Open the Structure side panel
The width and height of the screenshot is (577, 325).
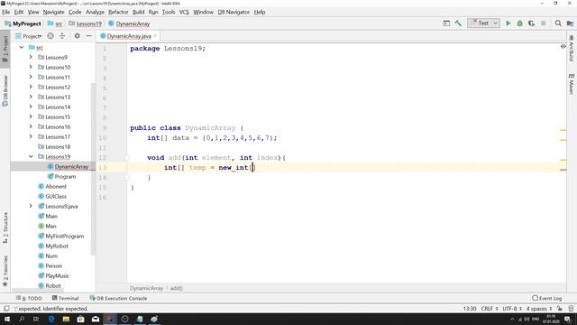[5, 227]
